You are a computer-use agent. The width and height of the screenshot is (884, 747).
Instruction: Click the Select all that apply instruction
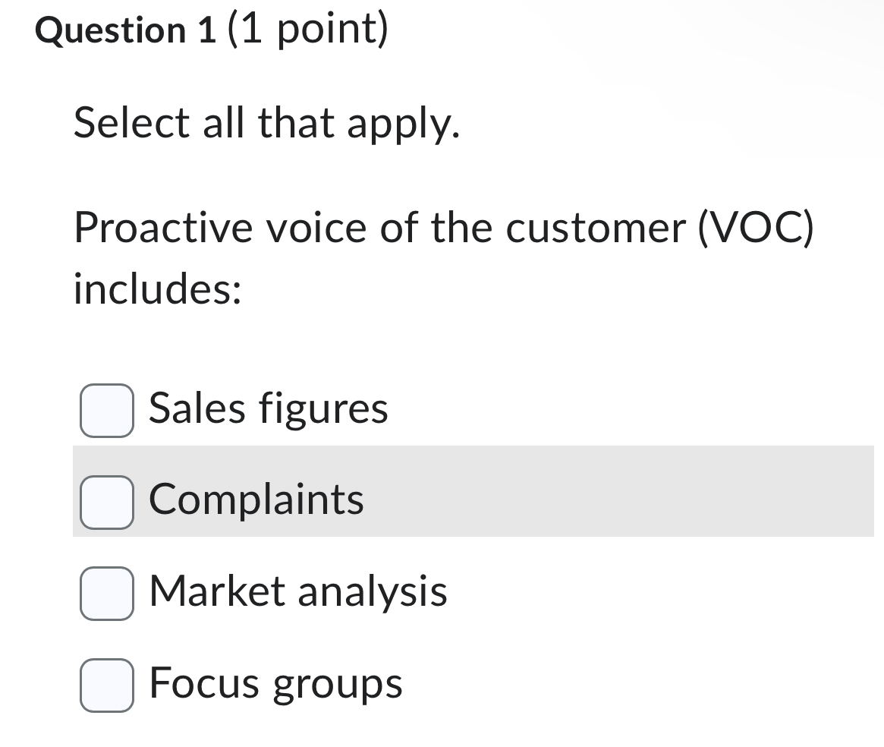266,122
